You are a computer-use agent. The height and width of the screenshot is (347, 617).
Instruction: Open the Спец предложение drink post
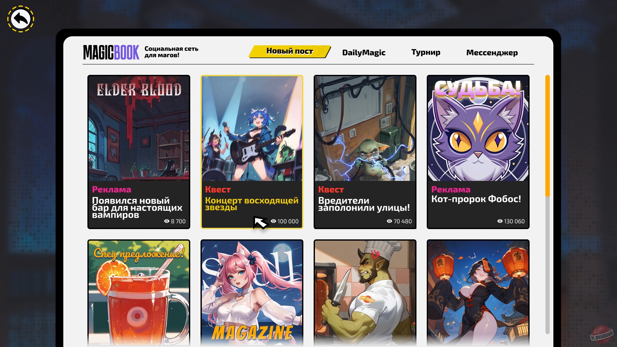pos(139,293)
